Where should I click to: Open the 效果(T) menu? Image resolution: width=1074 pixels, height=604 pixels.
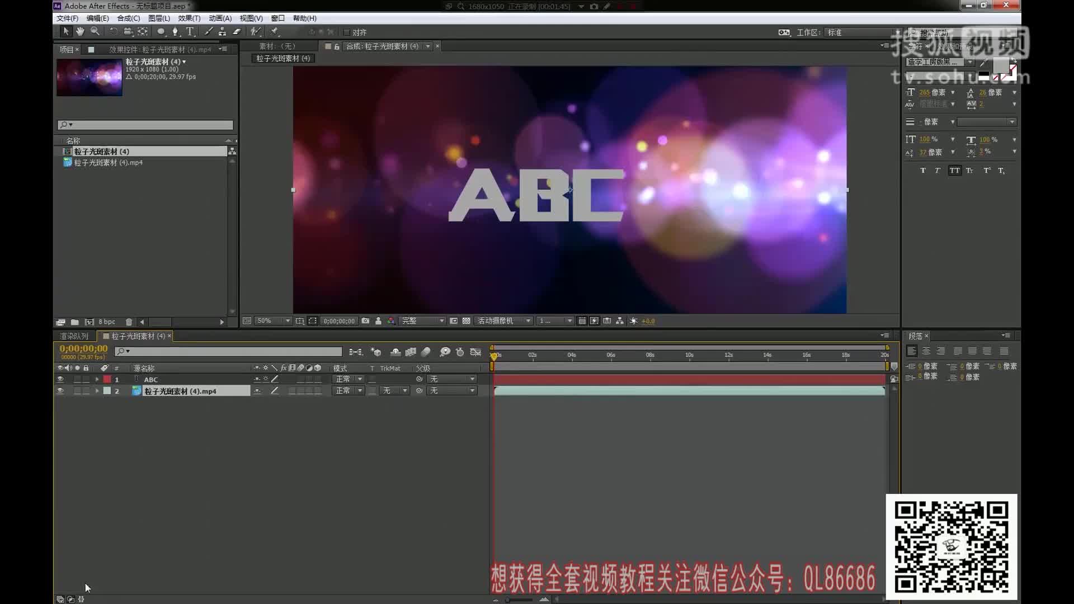click(190, 18)
